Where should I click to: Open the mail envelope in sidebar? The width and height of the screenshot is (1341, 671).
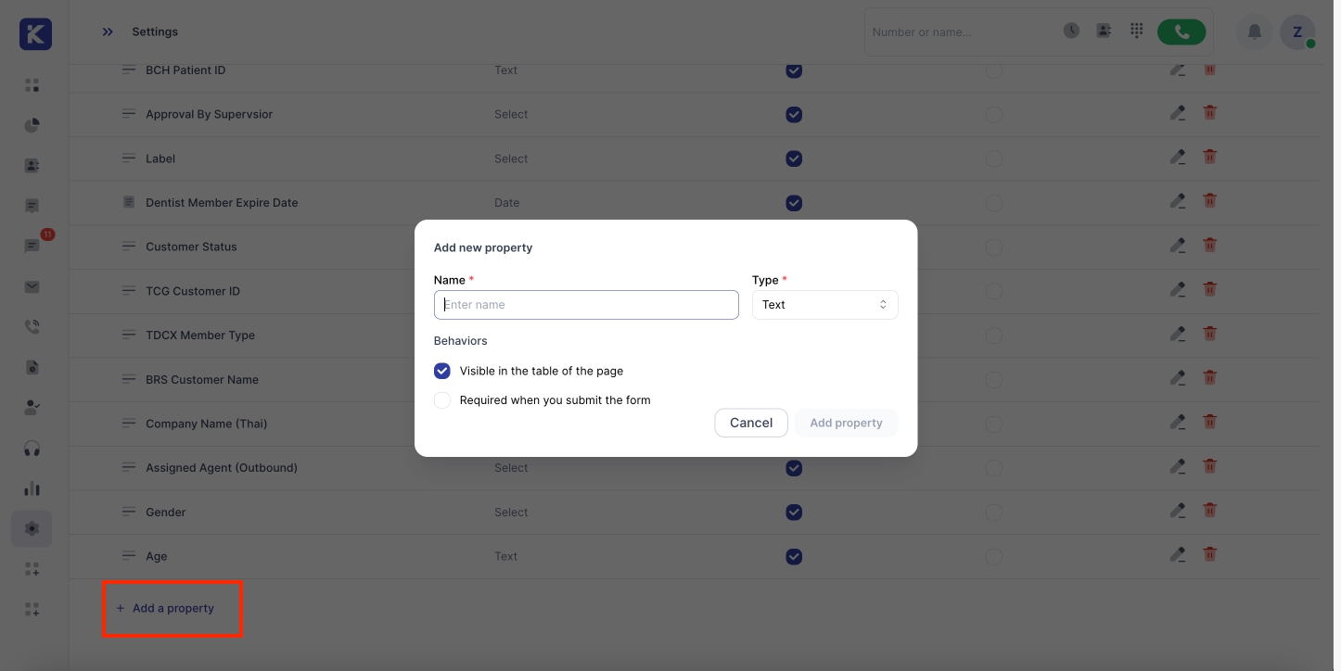[x=32, y=287]
